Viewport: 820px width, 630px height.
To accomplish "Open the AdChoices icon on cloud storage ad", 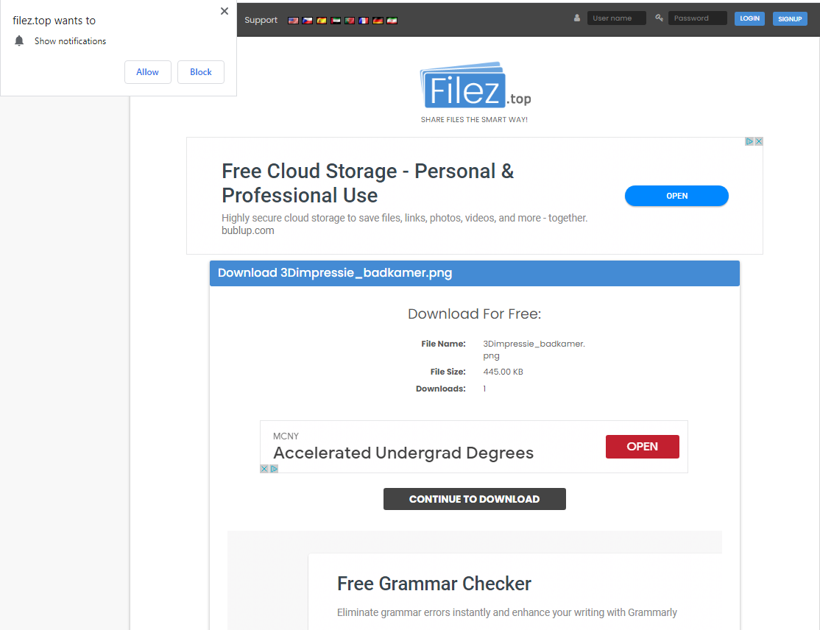I will [749, 141].
